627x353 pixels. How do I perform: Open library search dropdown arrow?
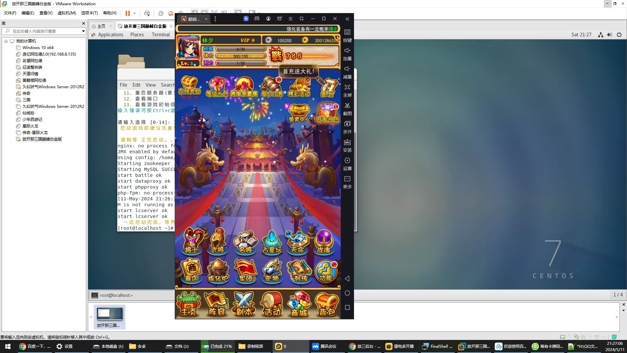click(83, 31)
